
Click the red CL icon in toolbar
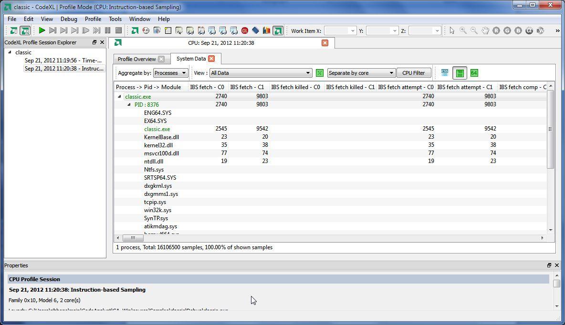pos(245,30)
